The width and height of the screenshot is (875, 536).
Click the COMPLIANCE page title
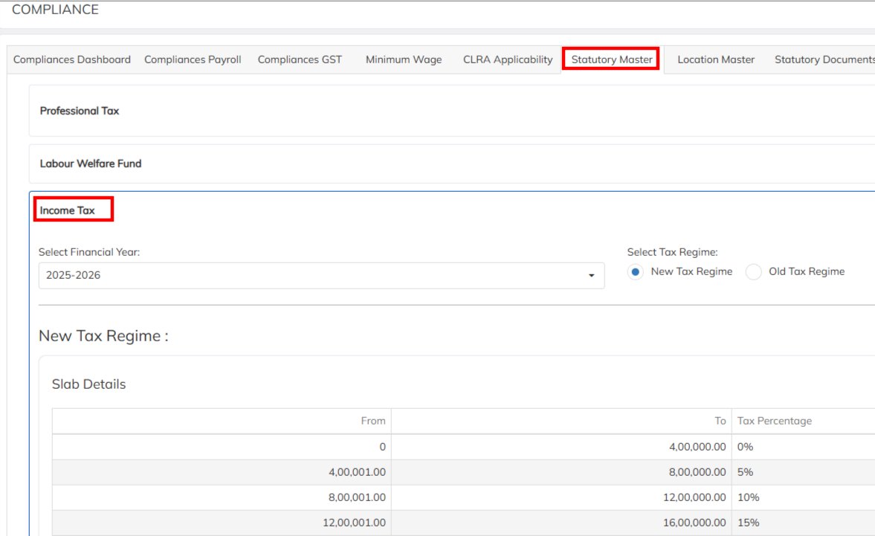tap(55, 10)
